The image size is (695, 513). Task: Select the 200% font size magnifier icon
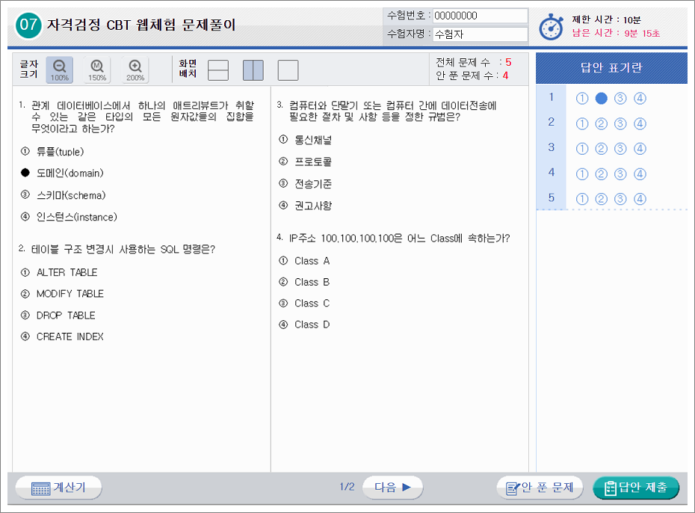[133, 68]
